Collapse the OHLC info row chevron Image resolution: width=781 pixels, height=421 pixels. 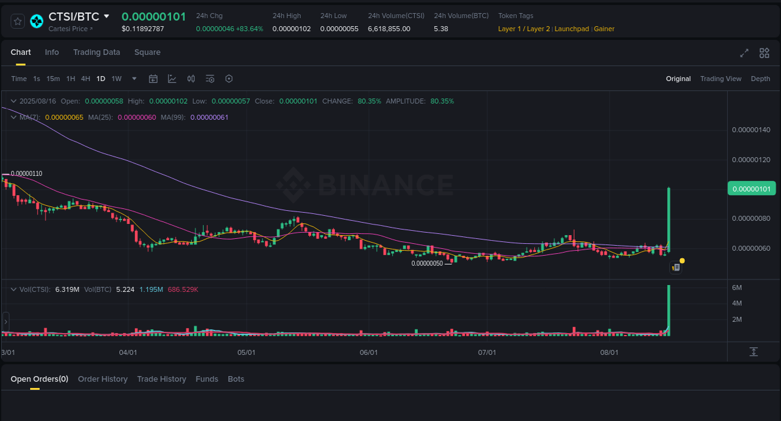(14, 100)
